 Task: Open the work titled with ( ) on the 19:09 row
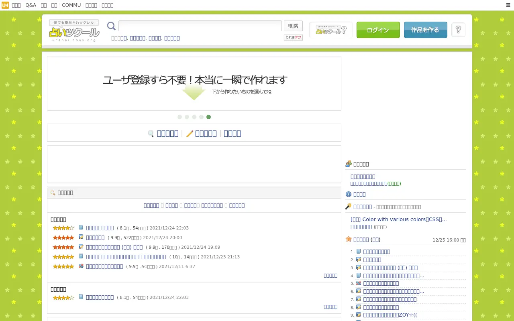pos(114,247)
